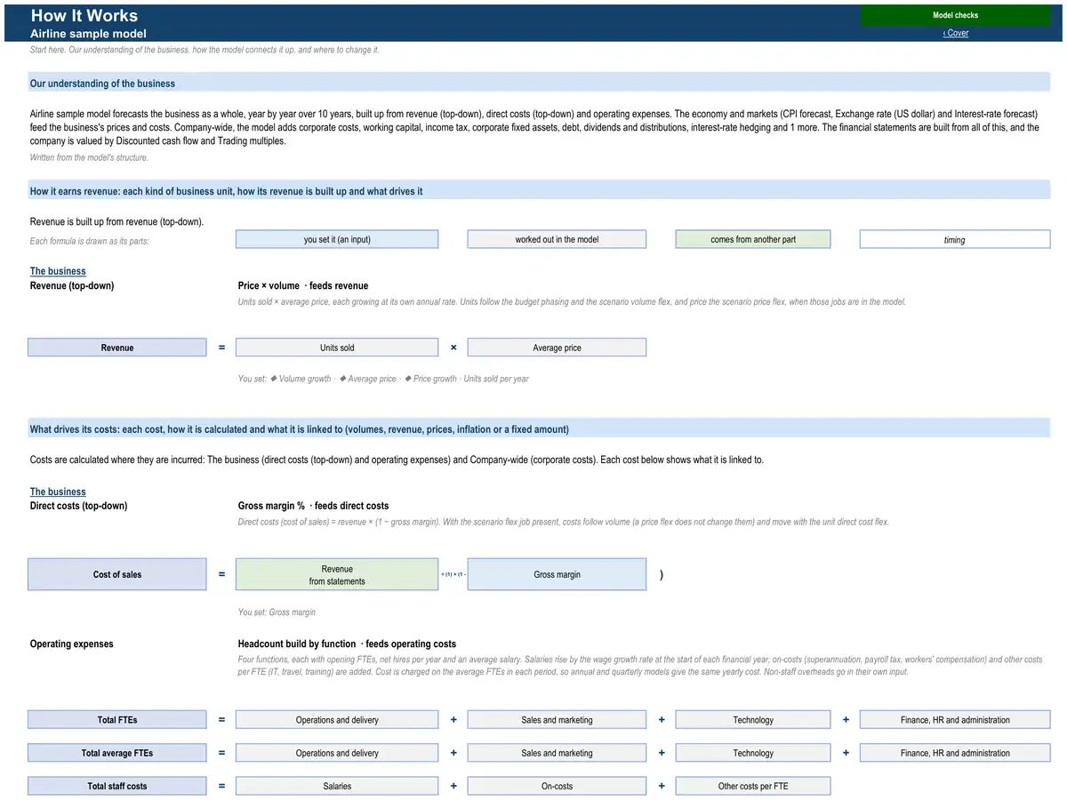
Task: Click the Average price box
Action: [x=557, y=348]
